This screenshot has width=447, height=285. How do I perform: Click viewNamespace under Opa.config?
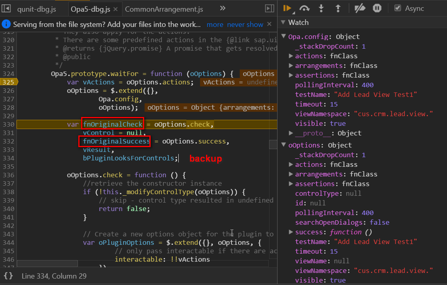coord(364,114)
